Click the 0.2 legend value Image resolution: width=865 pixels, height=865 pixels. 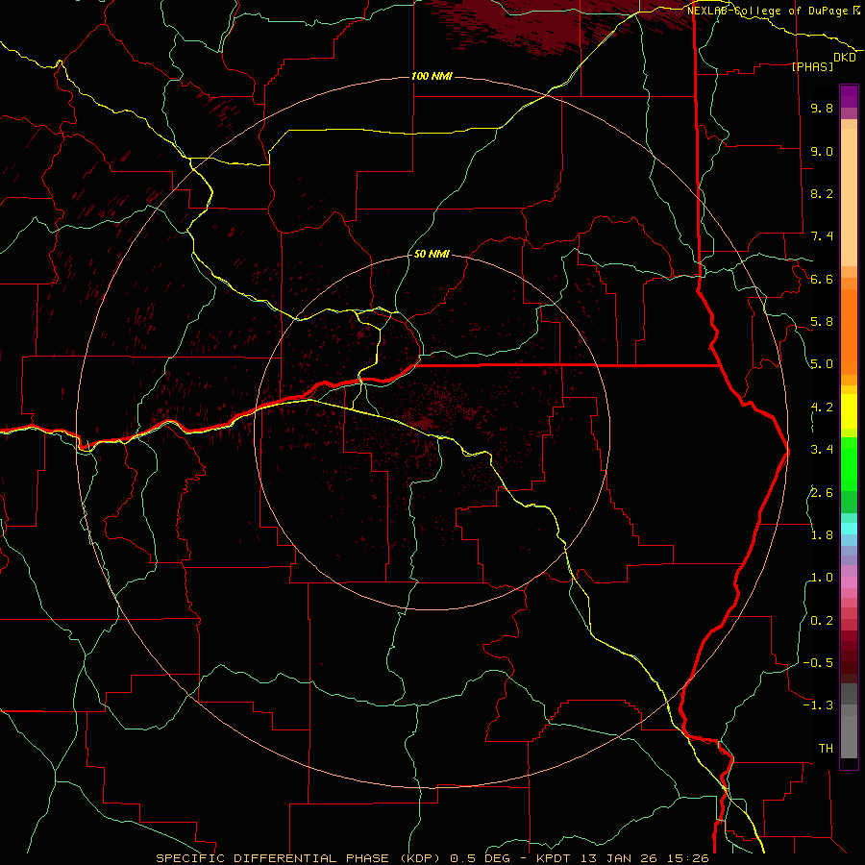point(822,621)
